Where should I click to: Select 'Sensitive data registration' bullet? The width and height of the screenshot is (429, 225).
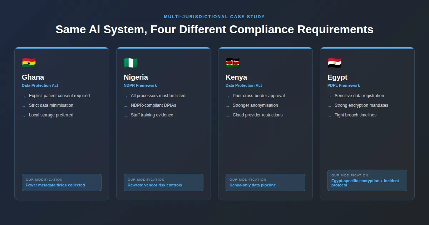tap(359, 96)
